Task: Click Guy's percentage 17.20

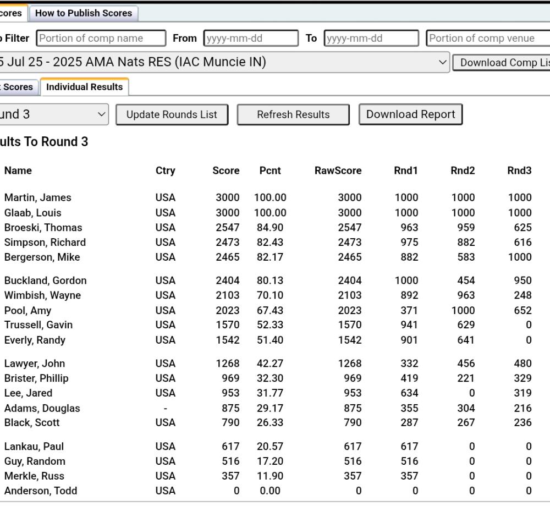Action: pos(270,461)
